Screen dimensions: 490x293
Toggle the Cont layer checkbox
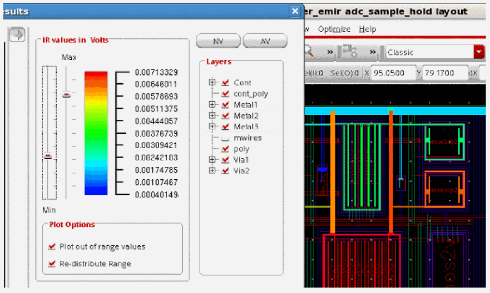click(x=225, y=83)
